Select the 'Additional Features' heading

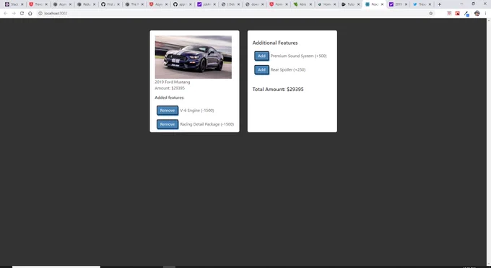275,43
